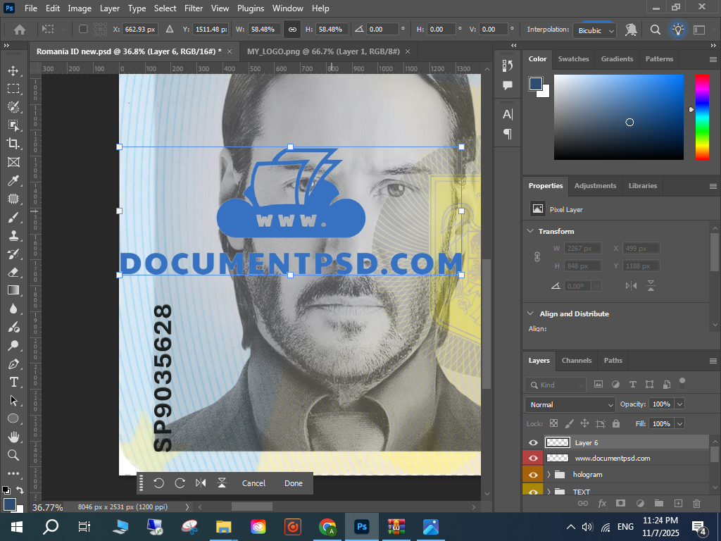Open the Filter menu
The width and height of the screenshot is (721, 541).
point(194,8)
